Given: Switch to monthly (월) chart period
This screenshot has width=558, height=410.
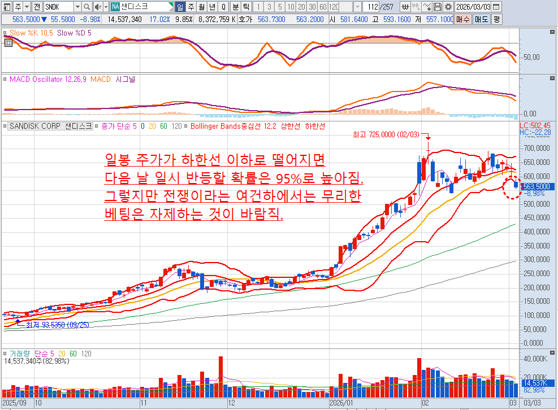Looking at the screenshot, I should click(x=201, y=7).
